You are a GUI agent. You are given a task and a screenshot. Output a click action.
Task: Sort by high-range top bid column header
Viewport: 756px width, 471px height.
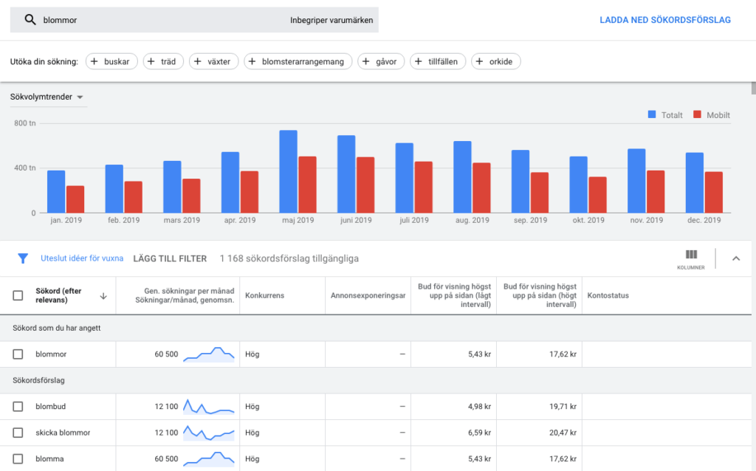540,295
